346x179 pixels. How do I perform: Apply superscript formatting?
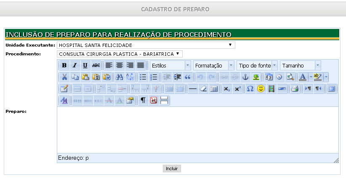[x=237, y=89]
